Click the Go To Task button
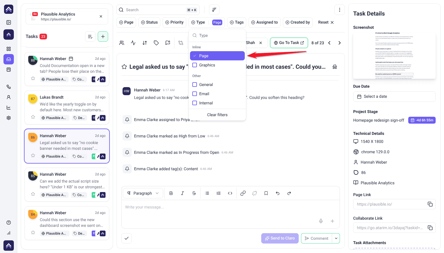This screenshot has width=444, height=253. pyautogui.click(x=289, y=43)
